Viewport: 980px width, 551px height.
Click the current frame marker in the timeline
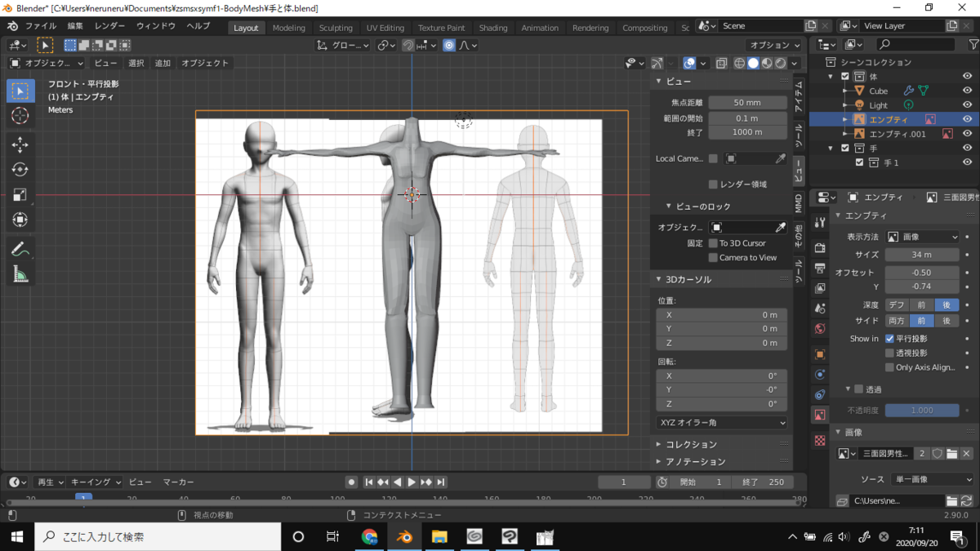pyautogui.click(x=82, y=498)
